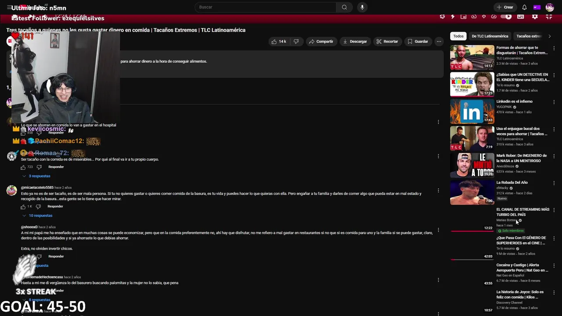Image resolution: width=562 pixels, height=316 pixels.
Task: Save video to playlist with Guardar
Action: (418, 41)
